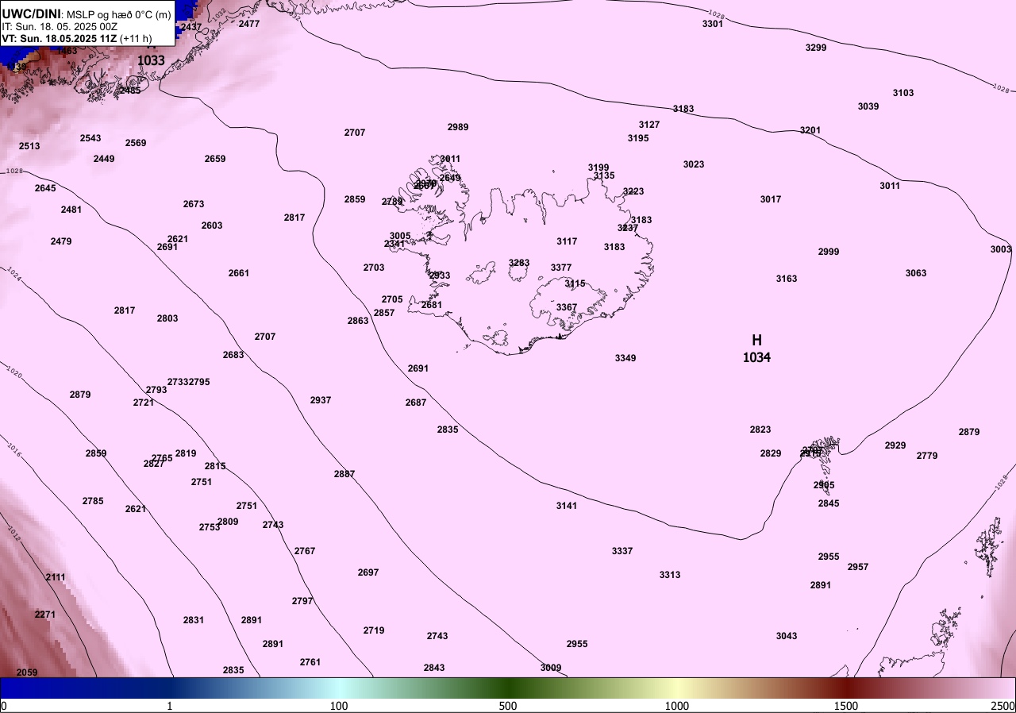
Task: Click the 2477 value at top
Action: tap(249, 24)
